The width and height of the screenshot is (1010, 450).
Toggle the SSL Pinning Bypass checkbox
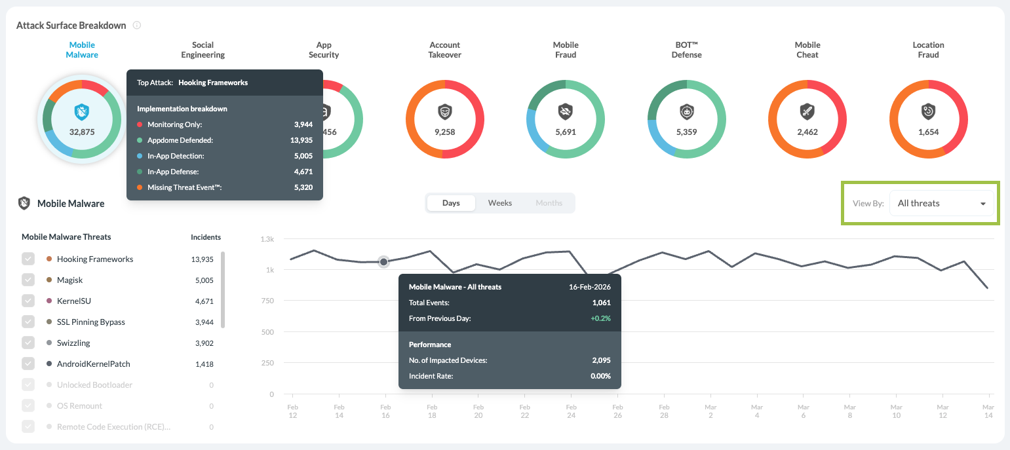click(28, 322)
